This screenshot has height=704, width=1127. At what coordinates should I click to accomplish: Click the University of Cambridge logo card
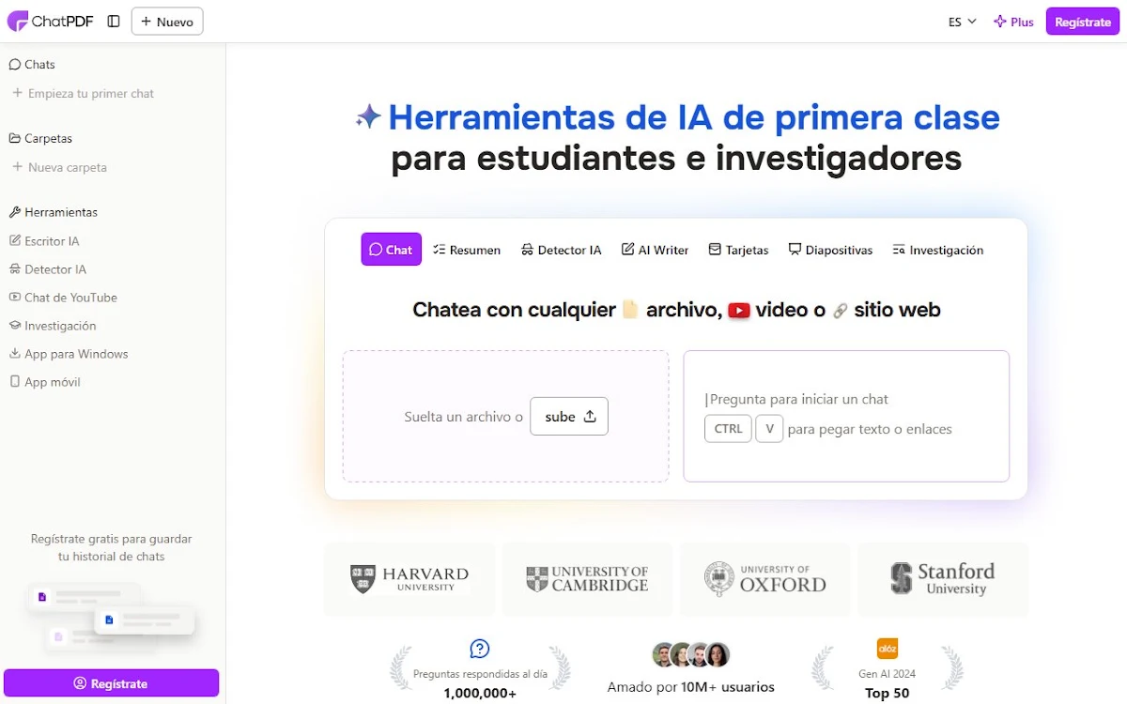tap(587, 579)
